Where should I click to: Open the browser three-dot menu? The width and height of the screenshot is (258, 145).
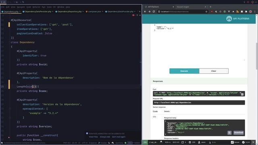[255, 12]
